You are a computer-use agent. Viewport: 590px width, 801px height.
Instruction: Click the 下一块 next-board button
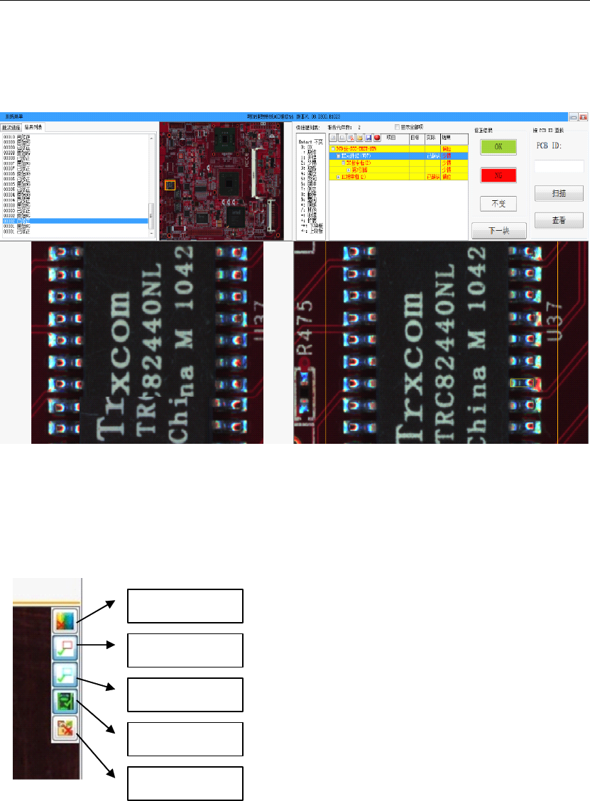pos(498,231)
